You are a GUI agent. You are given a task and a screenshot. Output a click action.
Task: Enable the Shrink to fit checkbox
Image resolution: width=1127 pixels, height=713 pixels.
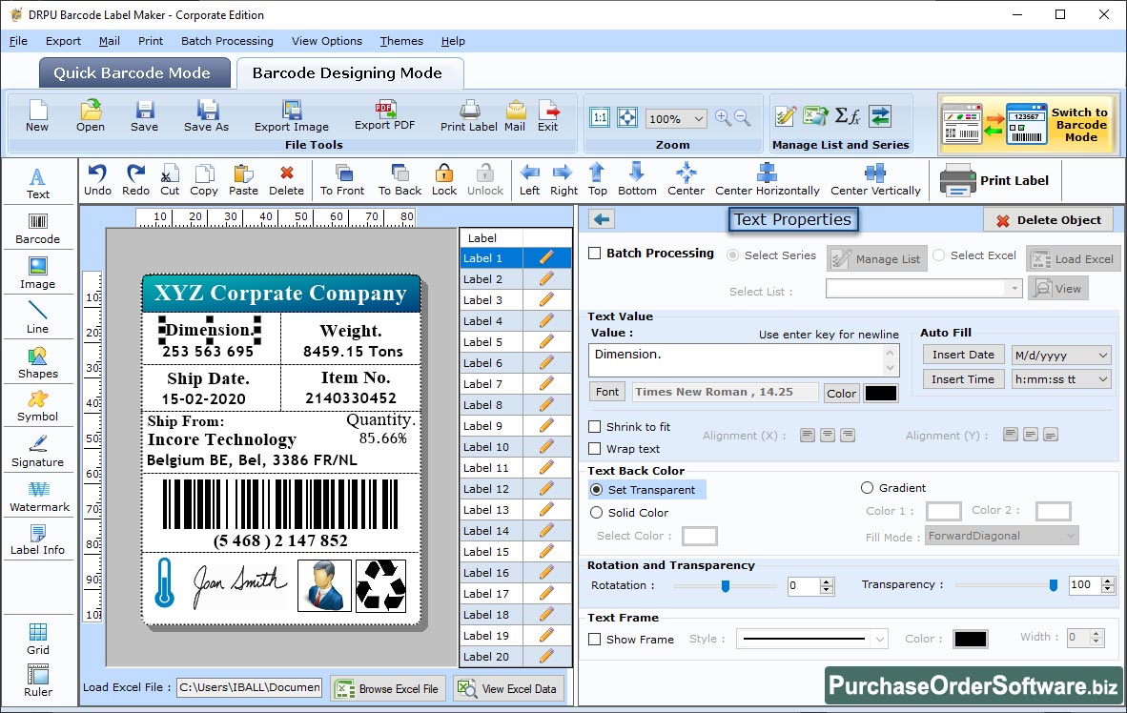(x=594, y=427)
